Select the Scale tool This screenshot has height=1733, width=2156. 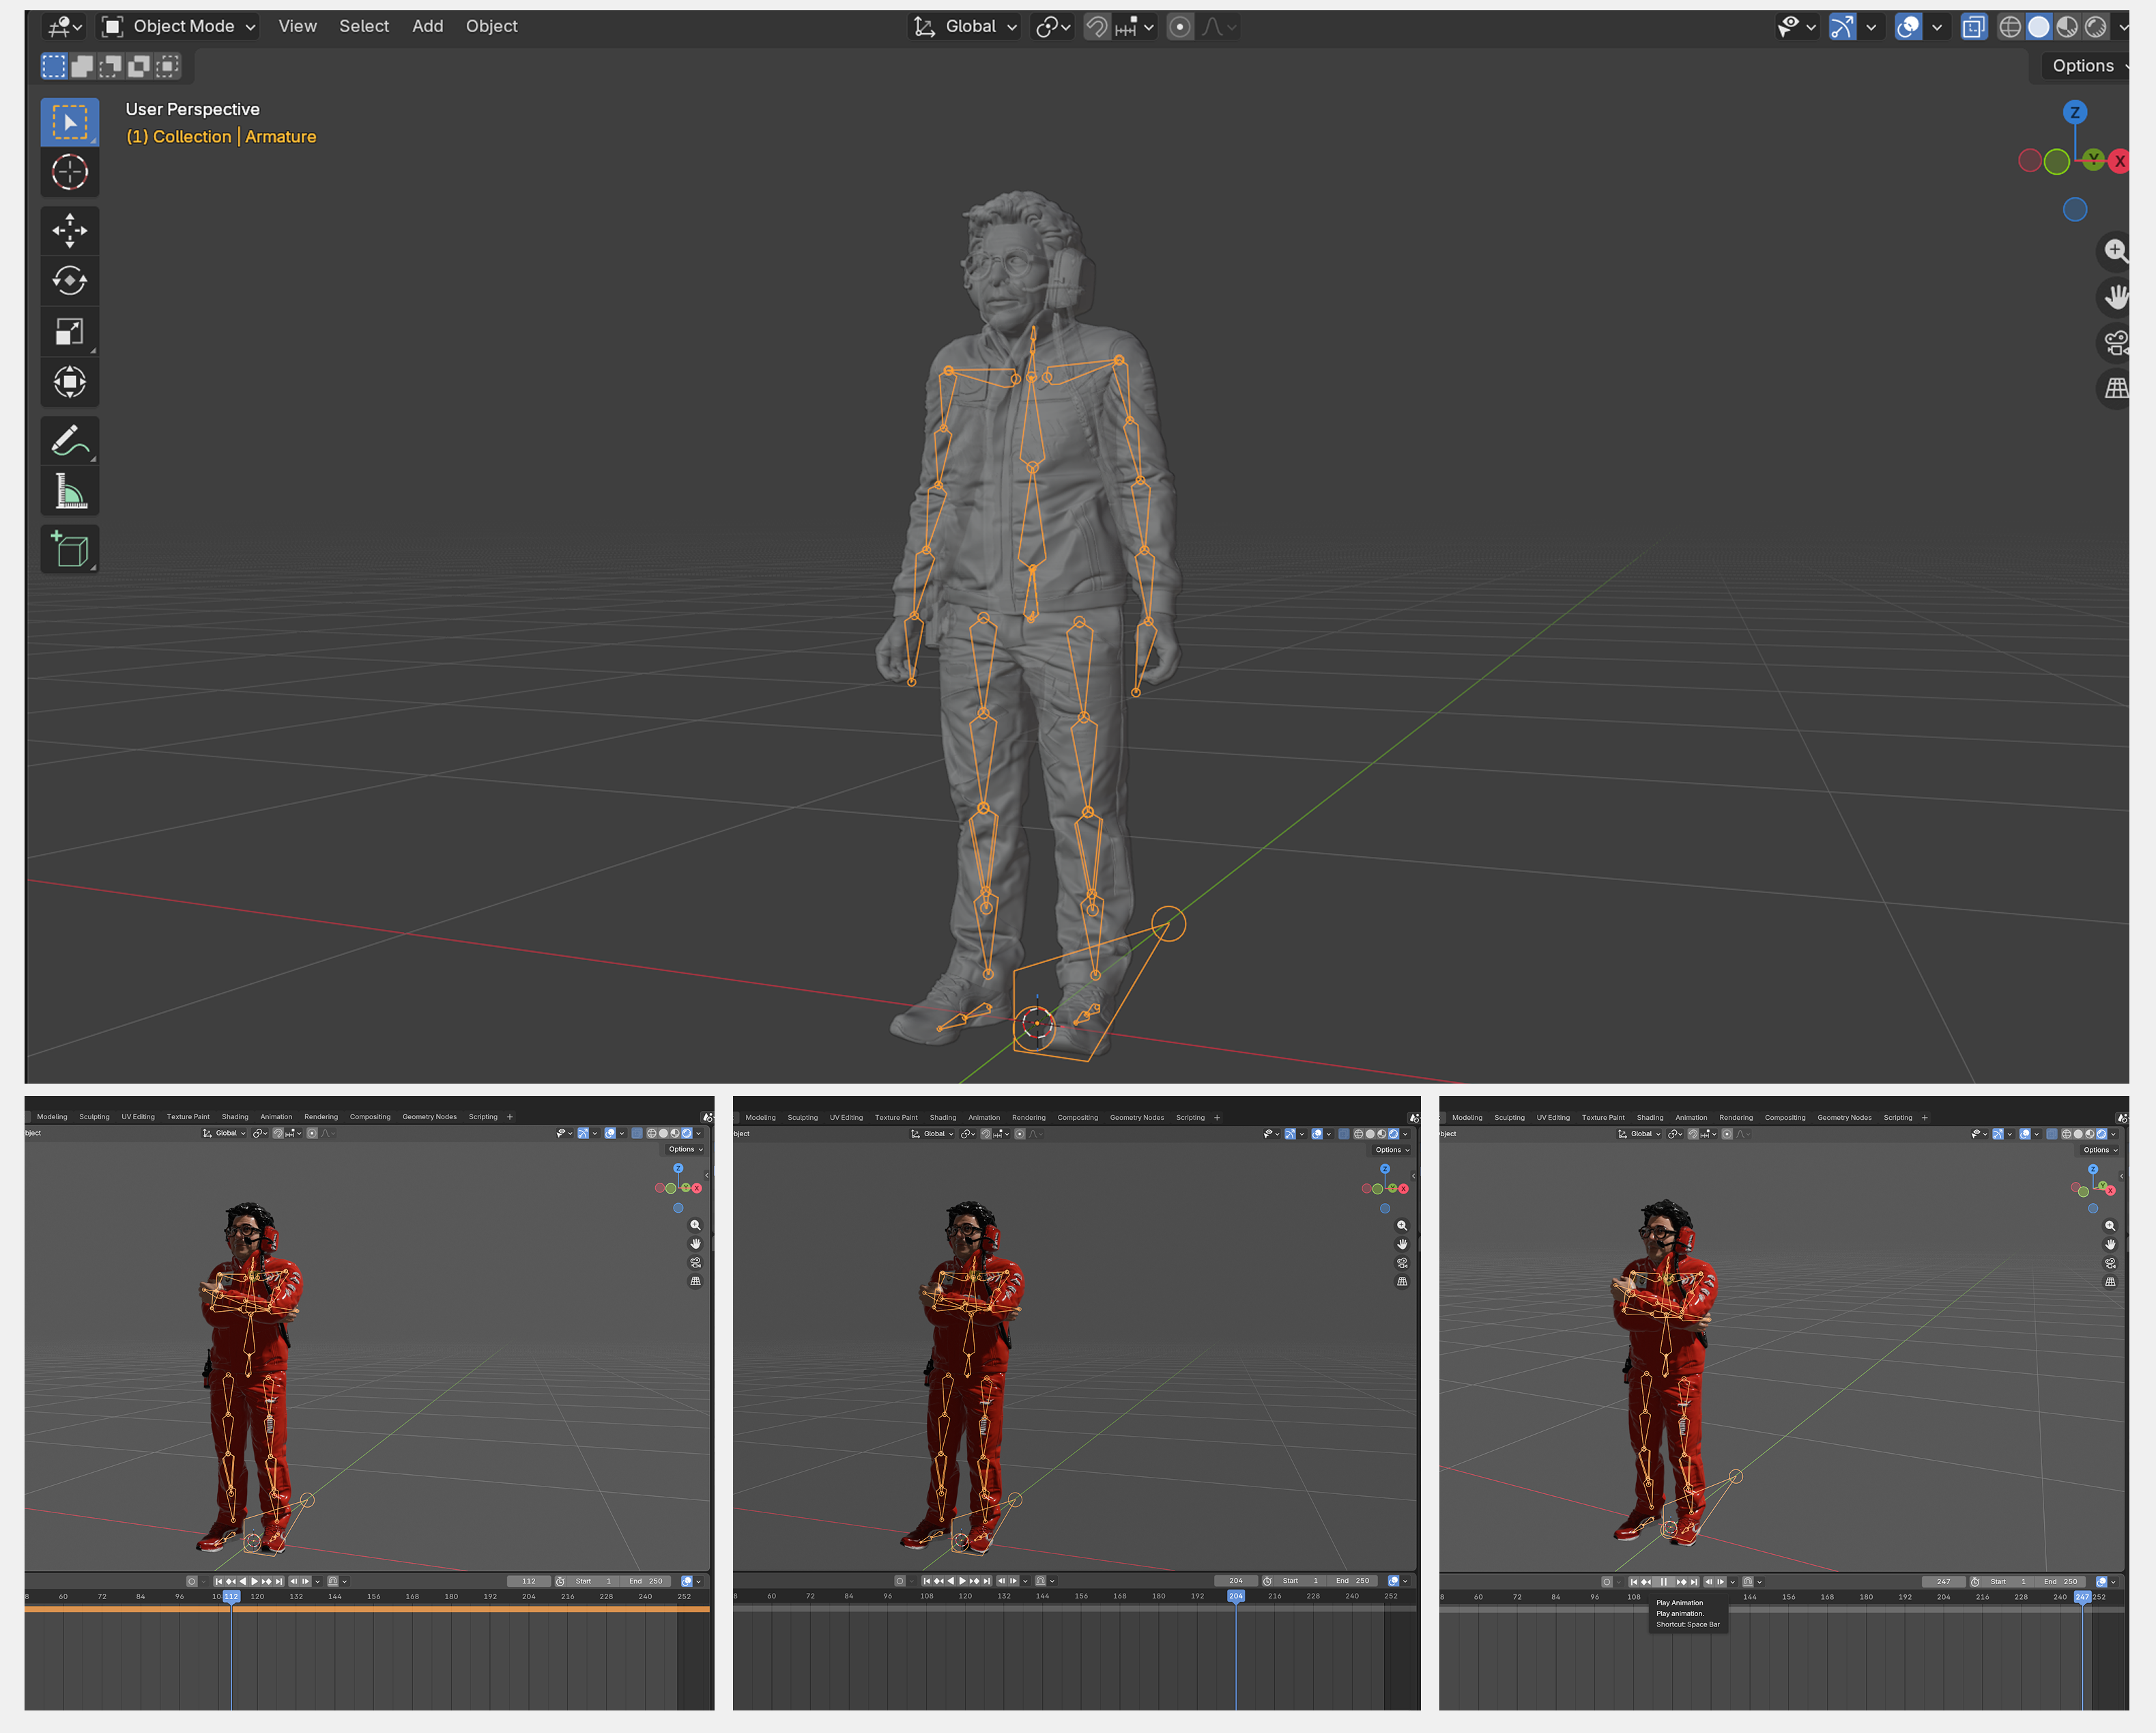coord(69,331)
